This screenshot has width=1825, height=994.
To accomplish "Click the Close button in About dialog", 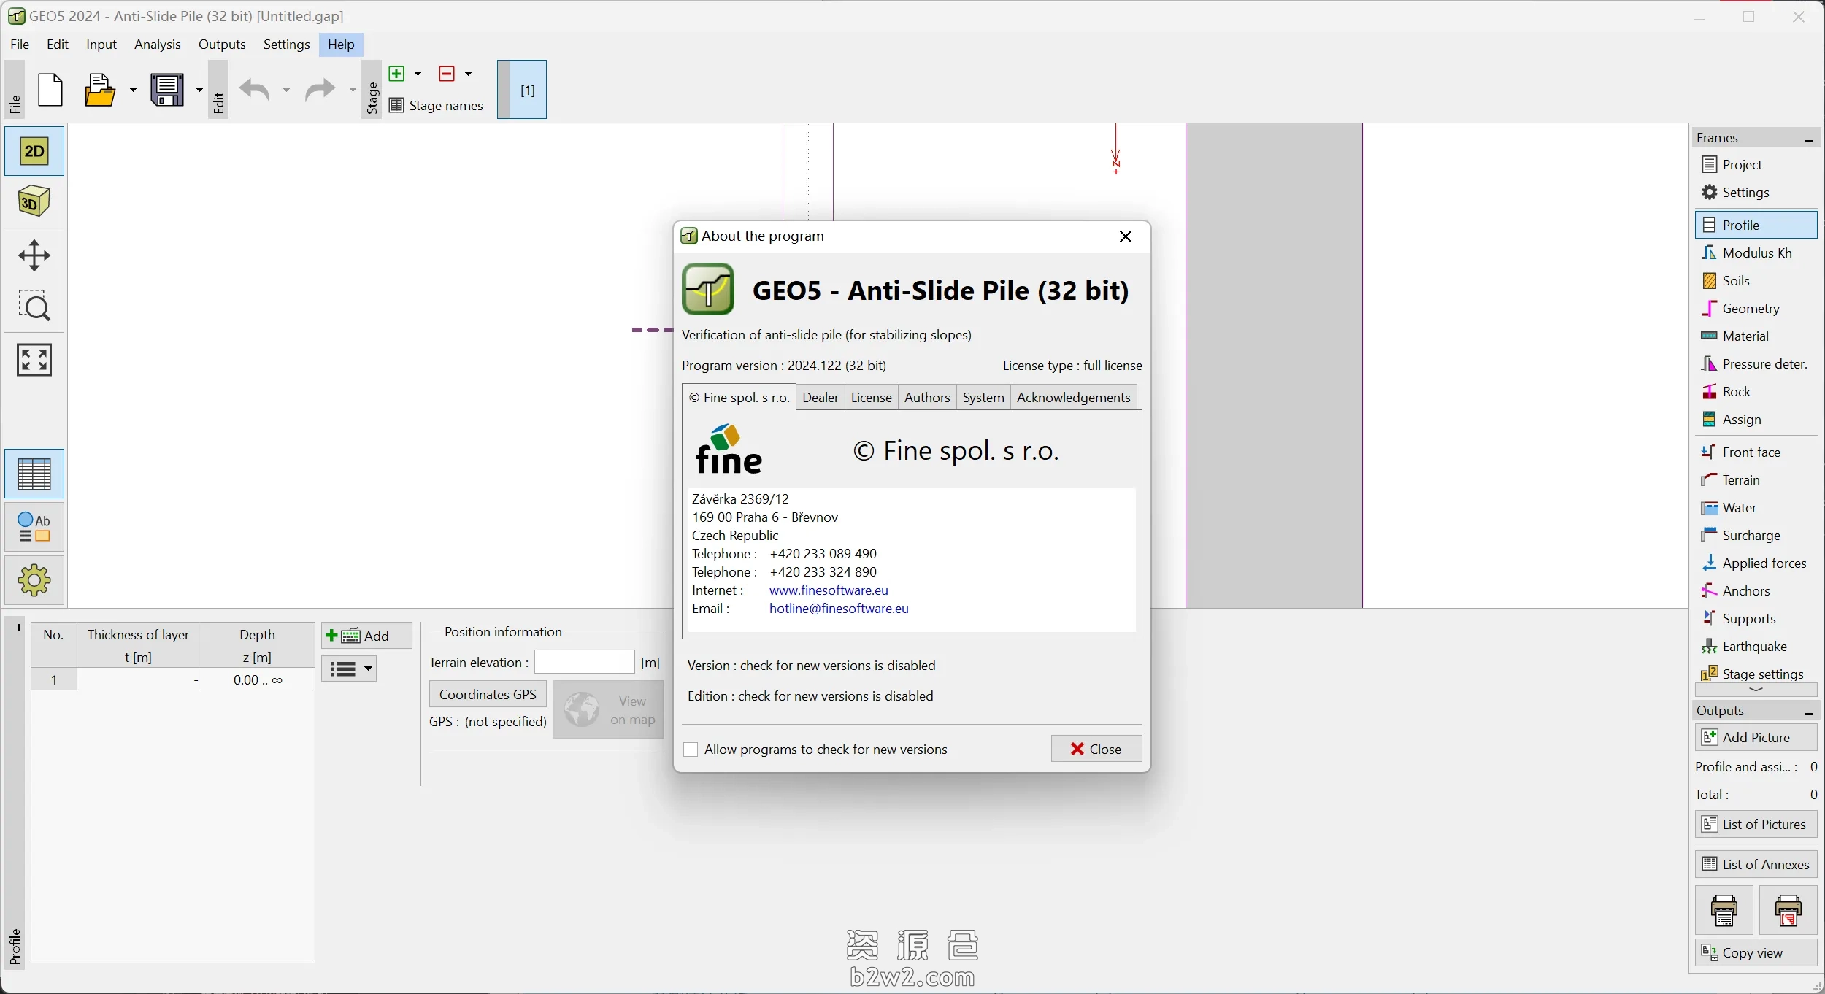I will (x=1096, y=749).
